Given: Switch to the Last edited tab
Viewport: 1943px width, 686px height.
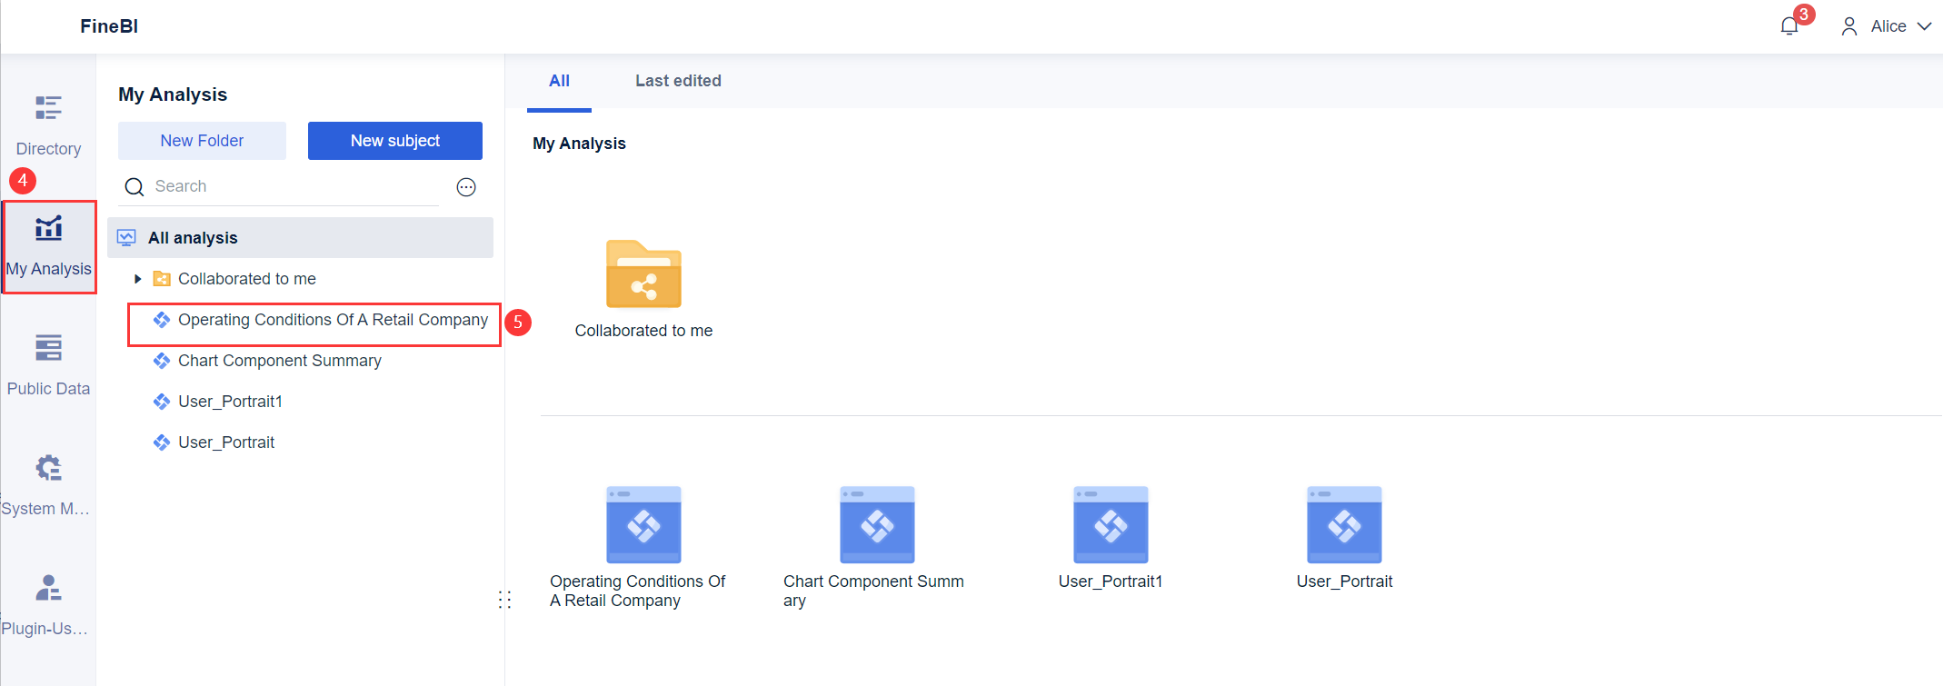Looking at the screenshot, I should pyautogui.click(x=678, y=81).
